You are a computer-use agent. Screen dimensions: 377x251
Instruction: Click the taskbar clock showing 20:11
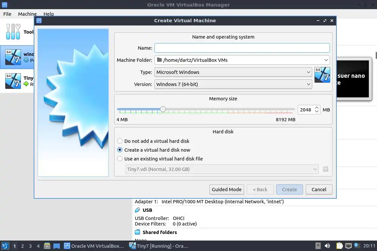[369, 246]
